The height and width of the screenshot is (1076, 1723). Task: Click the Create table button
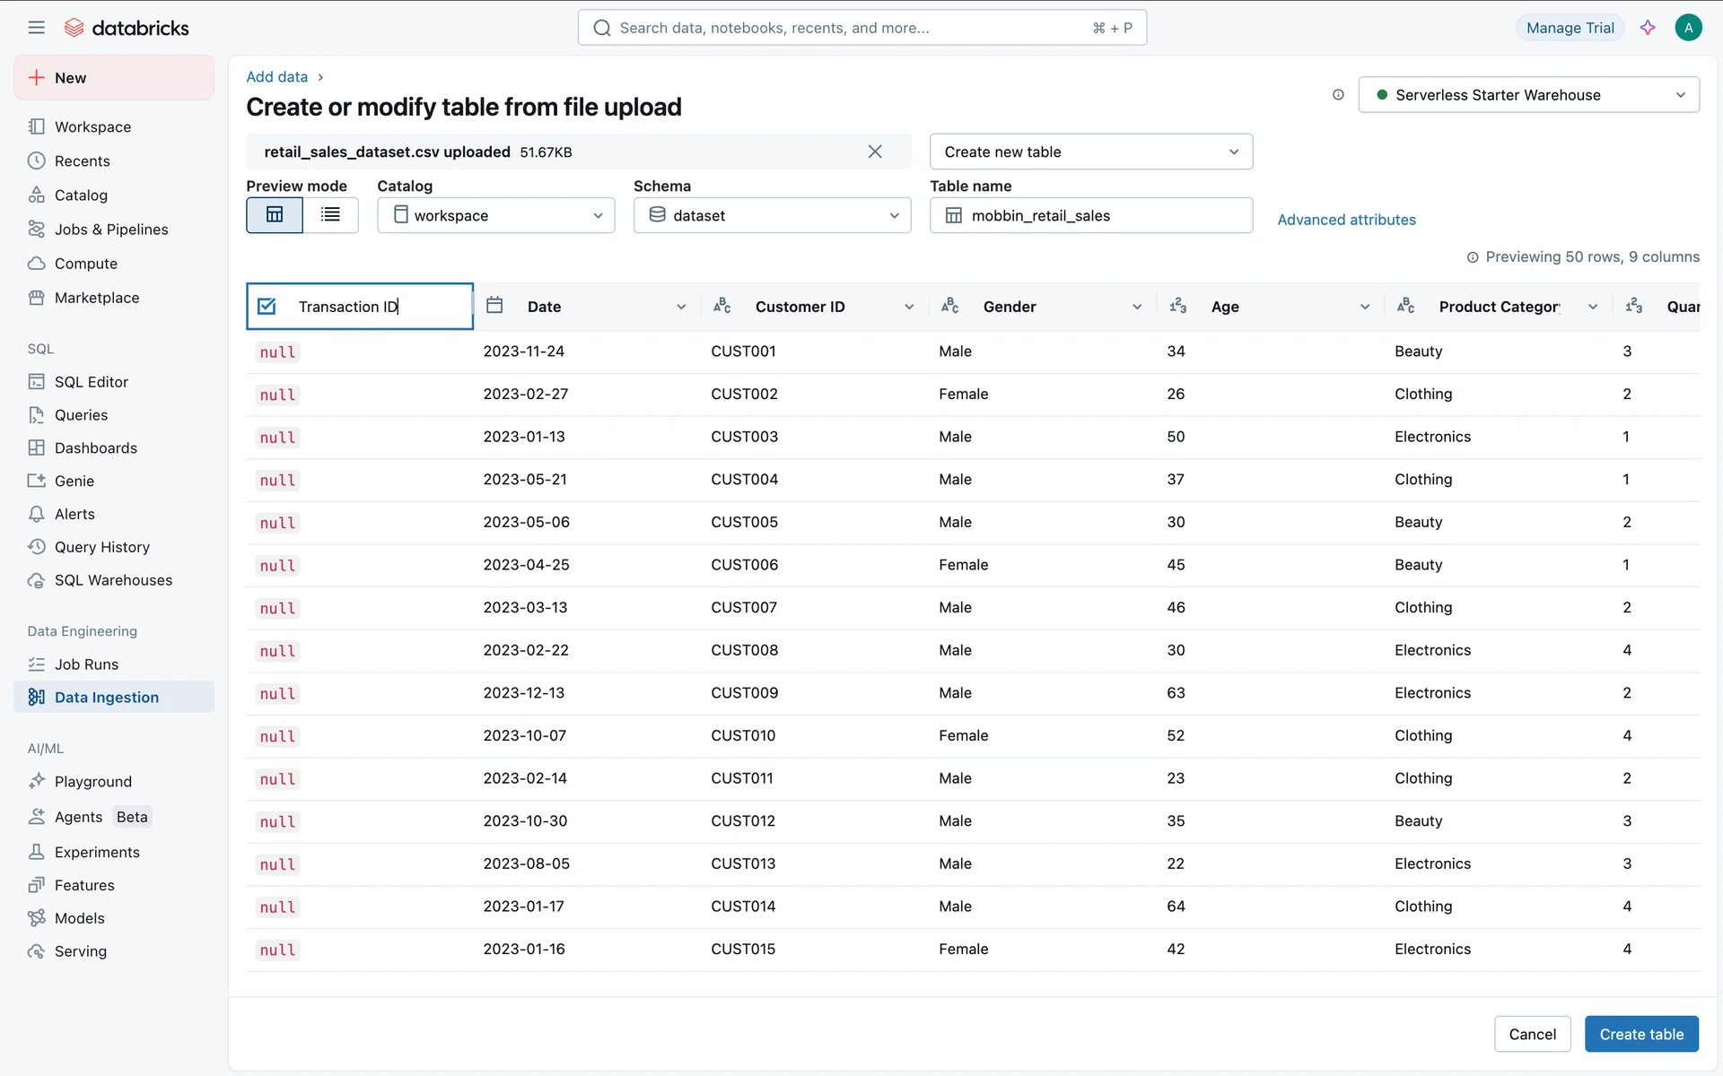coord(1640,1034)
